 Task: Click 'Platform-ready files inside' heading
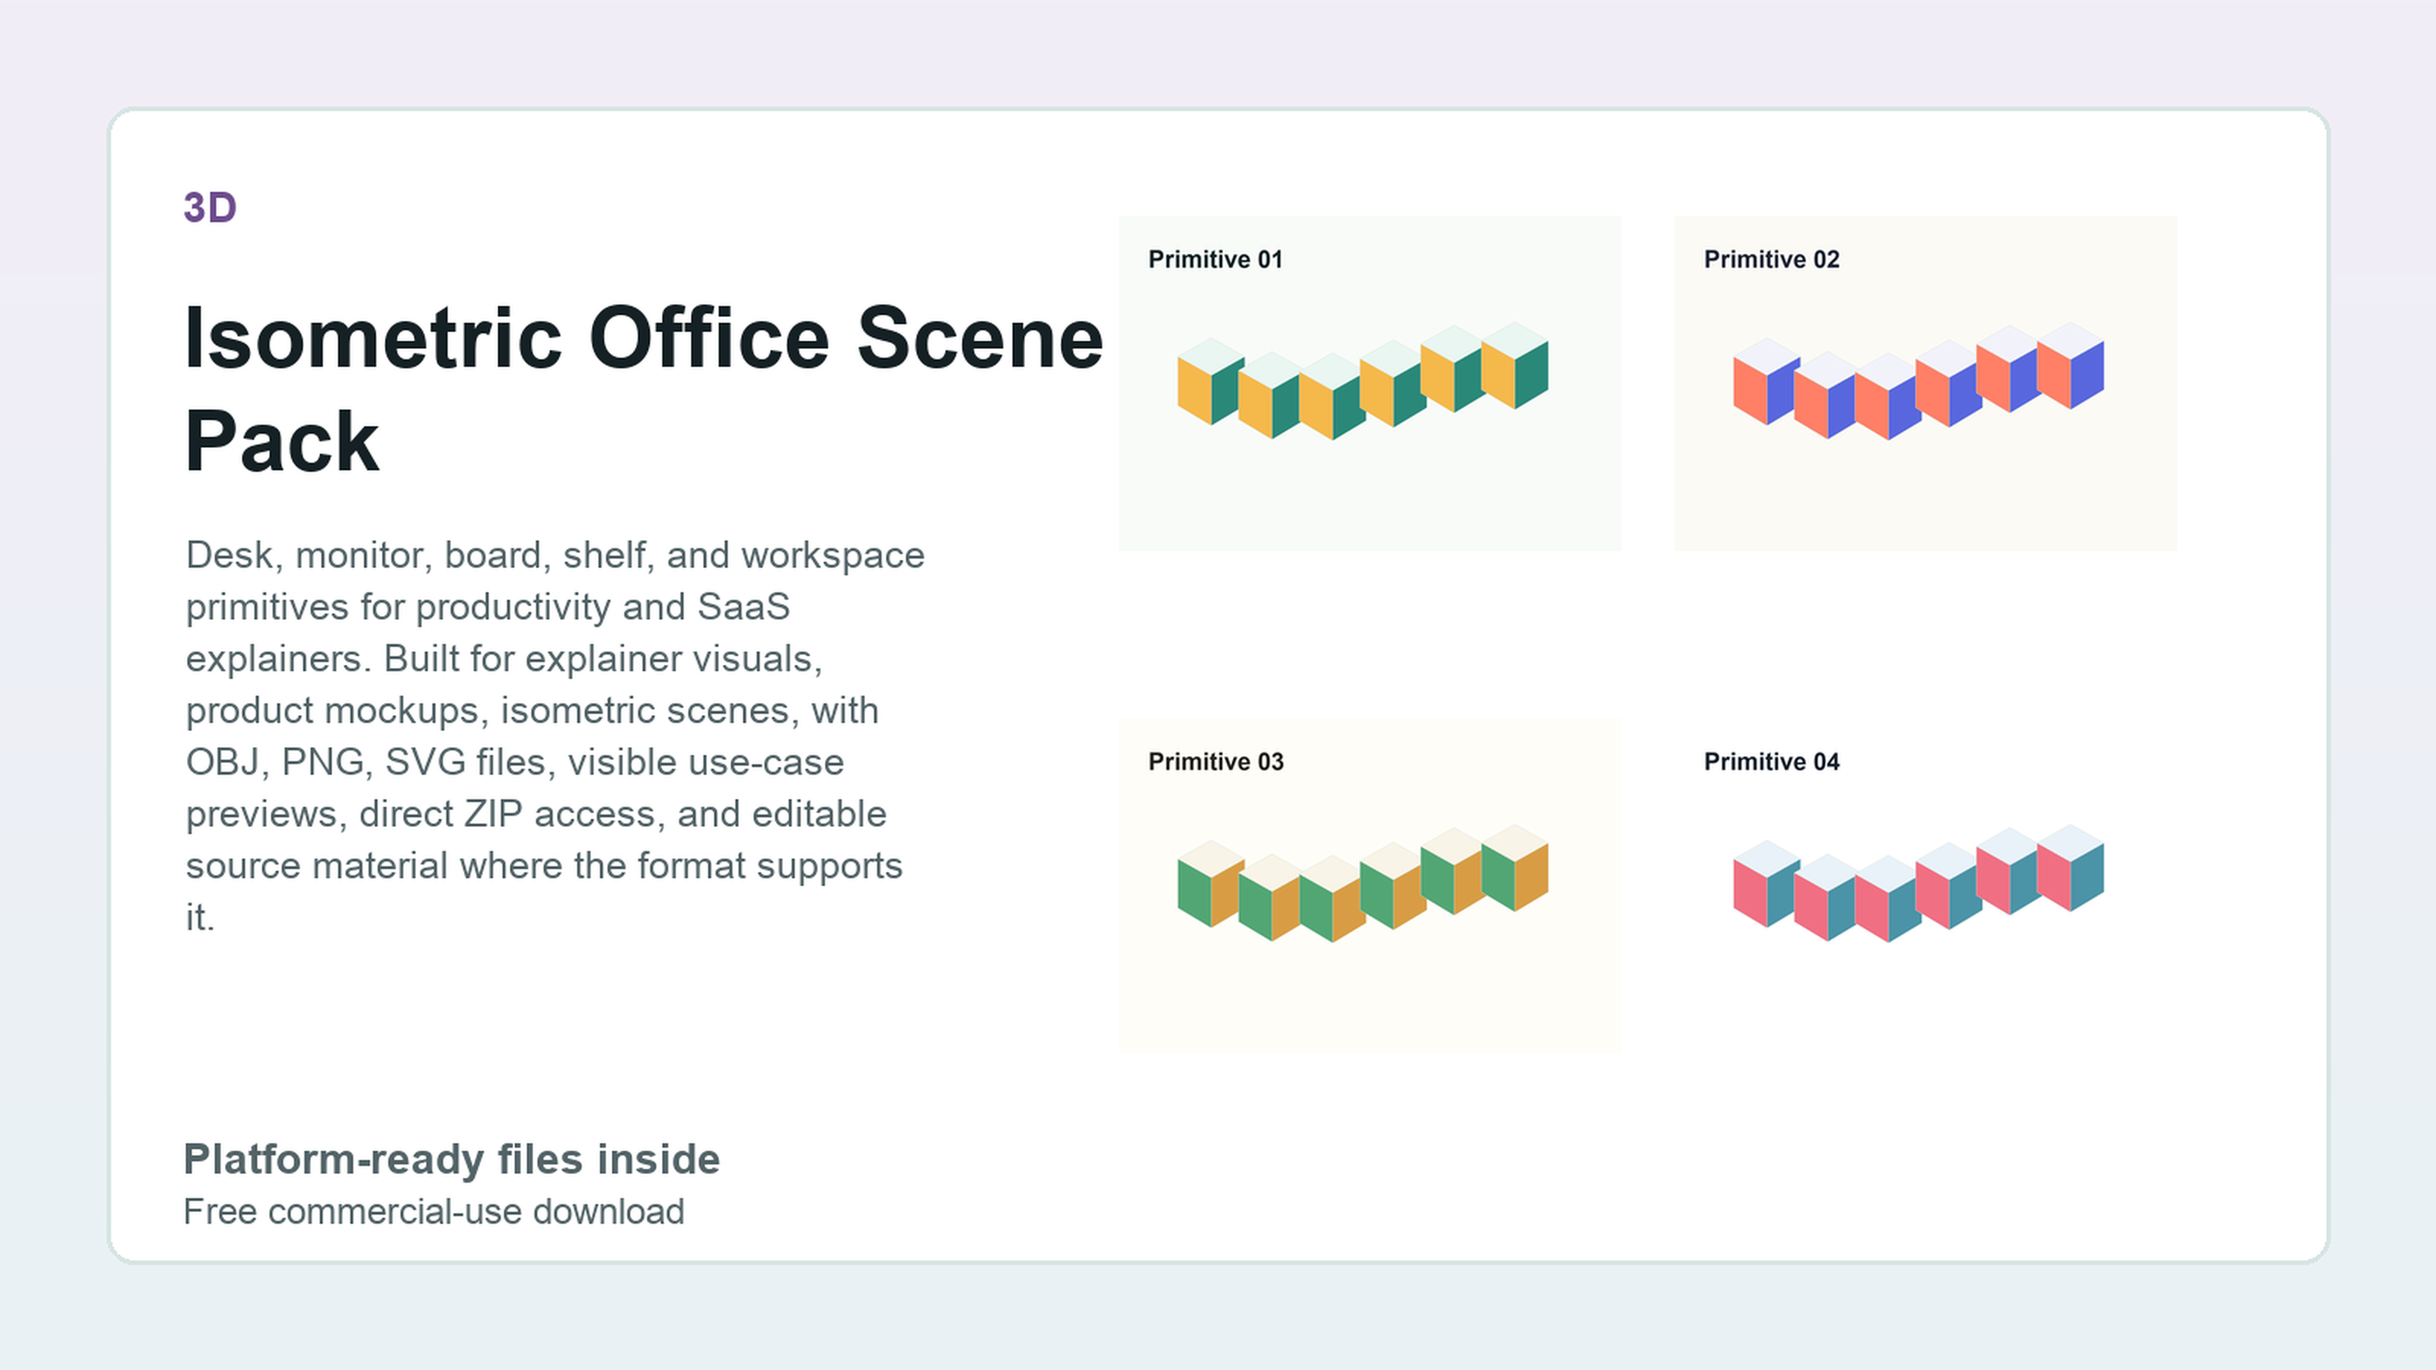pos(451,1159)
